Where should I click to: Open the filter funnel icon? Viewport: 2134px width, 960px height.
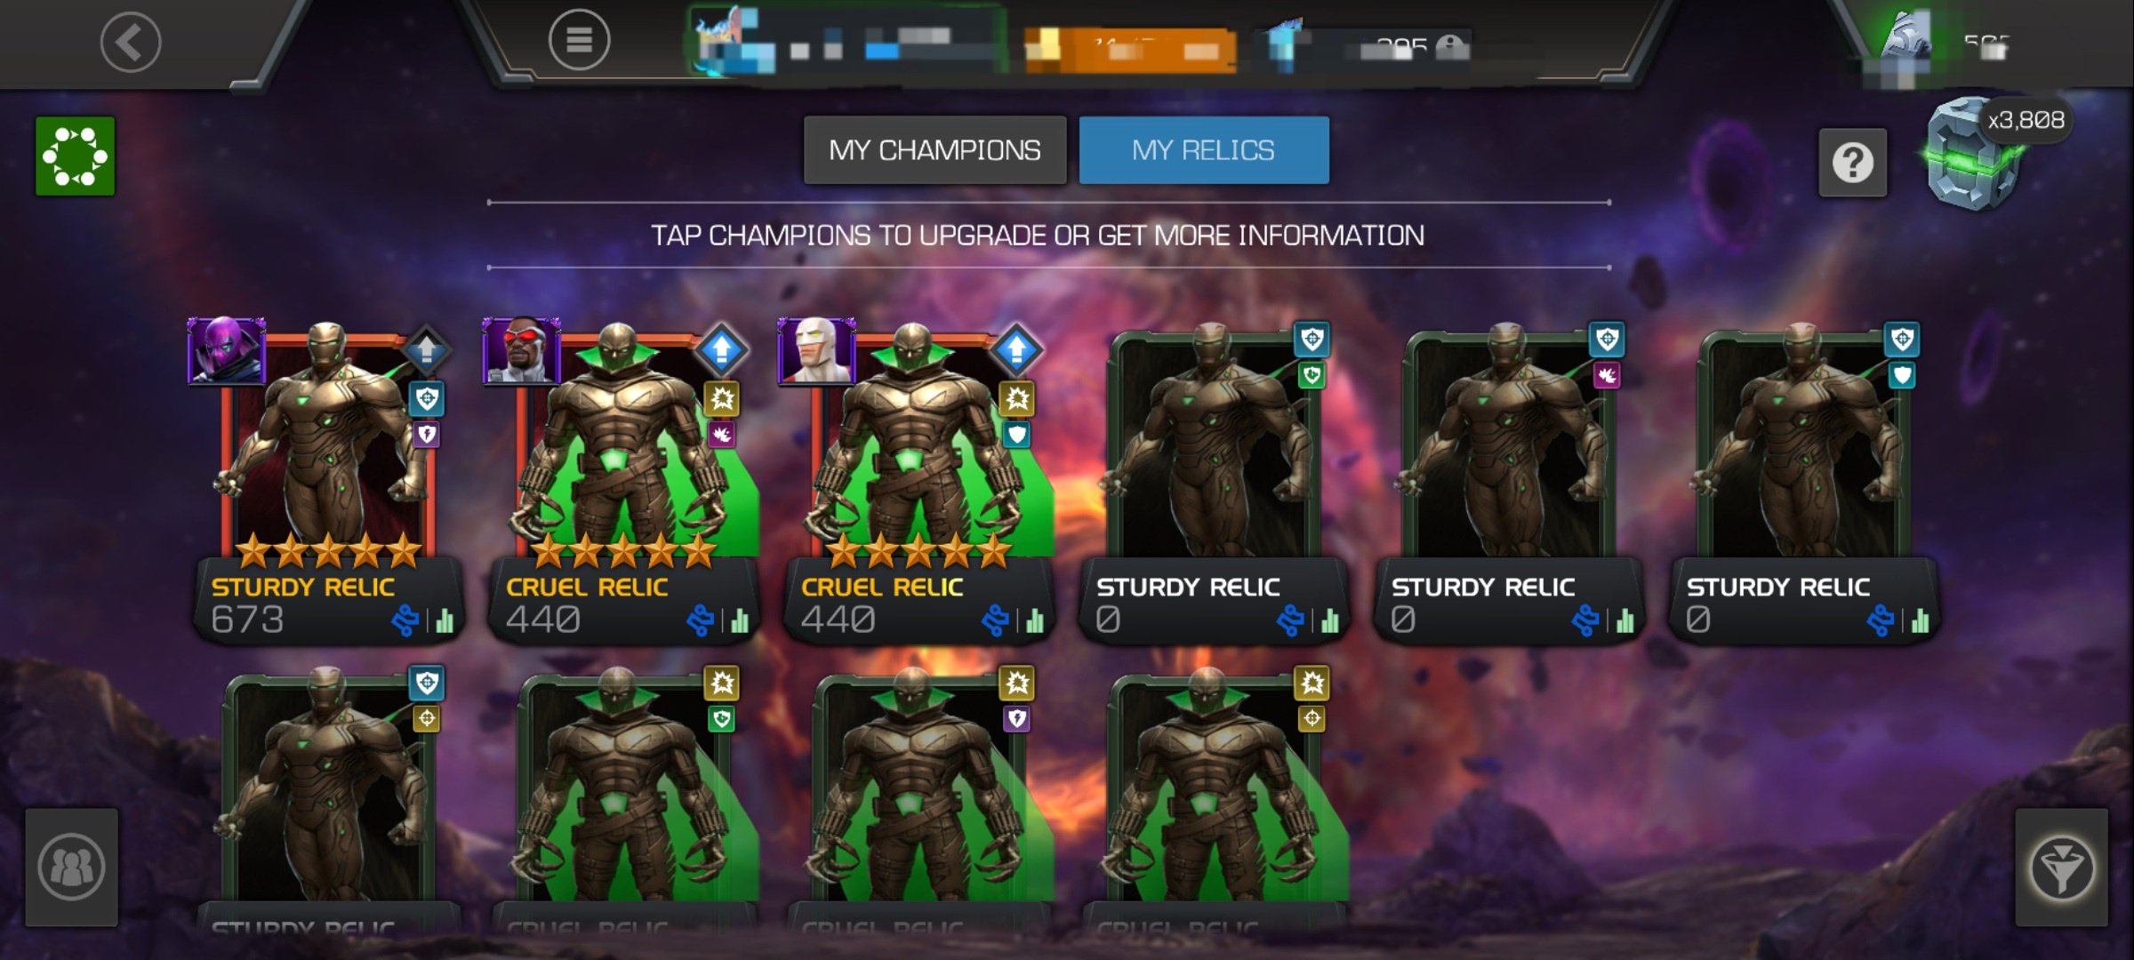pos(2061,868)
